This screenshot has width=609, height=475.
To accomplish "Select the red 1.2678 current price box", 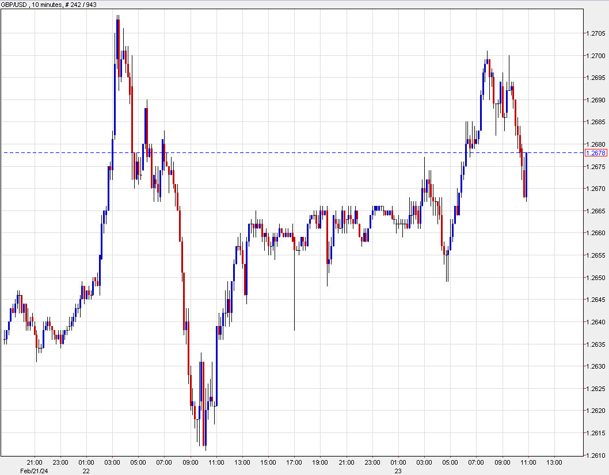I will click(x=595, y=152).
